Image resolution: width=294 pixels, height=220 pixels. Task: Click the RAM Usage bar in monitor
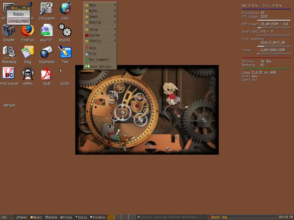tap(274, 28)
